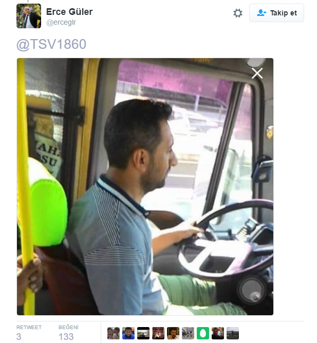Open liker avatar of bearded man in dark top
The width and height of the screenshot is (317, 343).
tap(218, 333)
